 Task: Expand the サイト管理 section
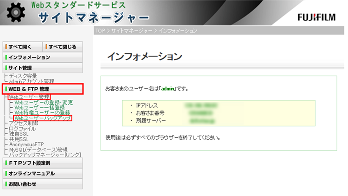click(x=42, y=68)
